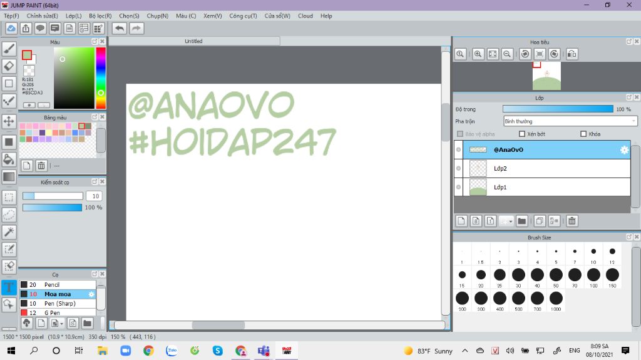Viewport: 641px width, 360px height.
Task: Click the navigator canvas thumbnail
Action: click(x=546, y=76)
